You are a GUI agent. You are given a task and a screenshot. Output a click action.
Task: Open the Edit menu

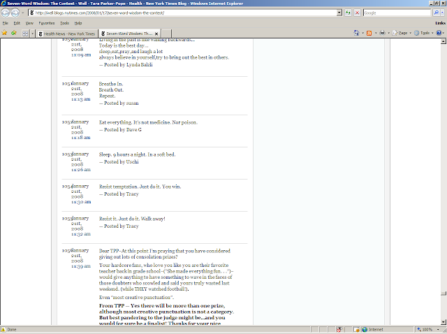pos(17,23)
